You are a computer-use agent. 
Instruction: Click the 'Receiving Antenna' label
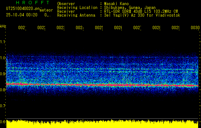(76, 15)
